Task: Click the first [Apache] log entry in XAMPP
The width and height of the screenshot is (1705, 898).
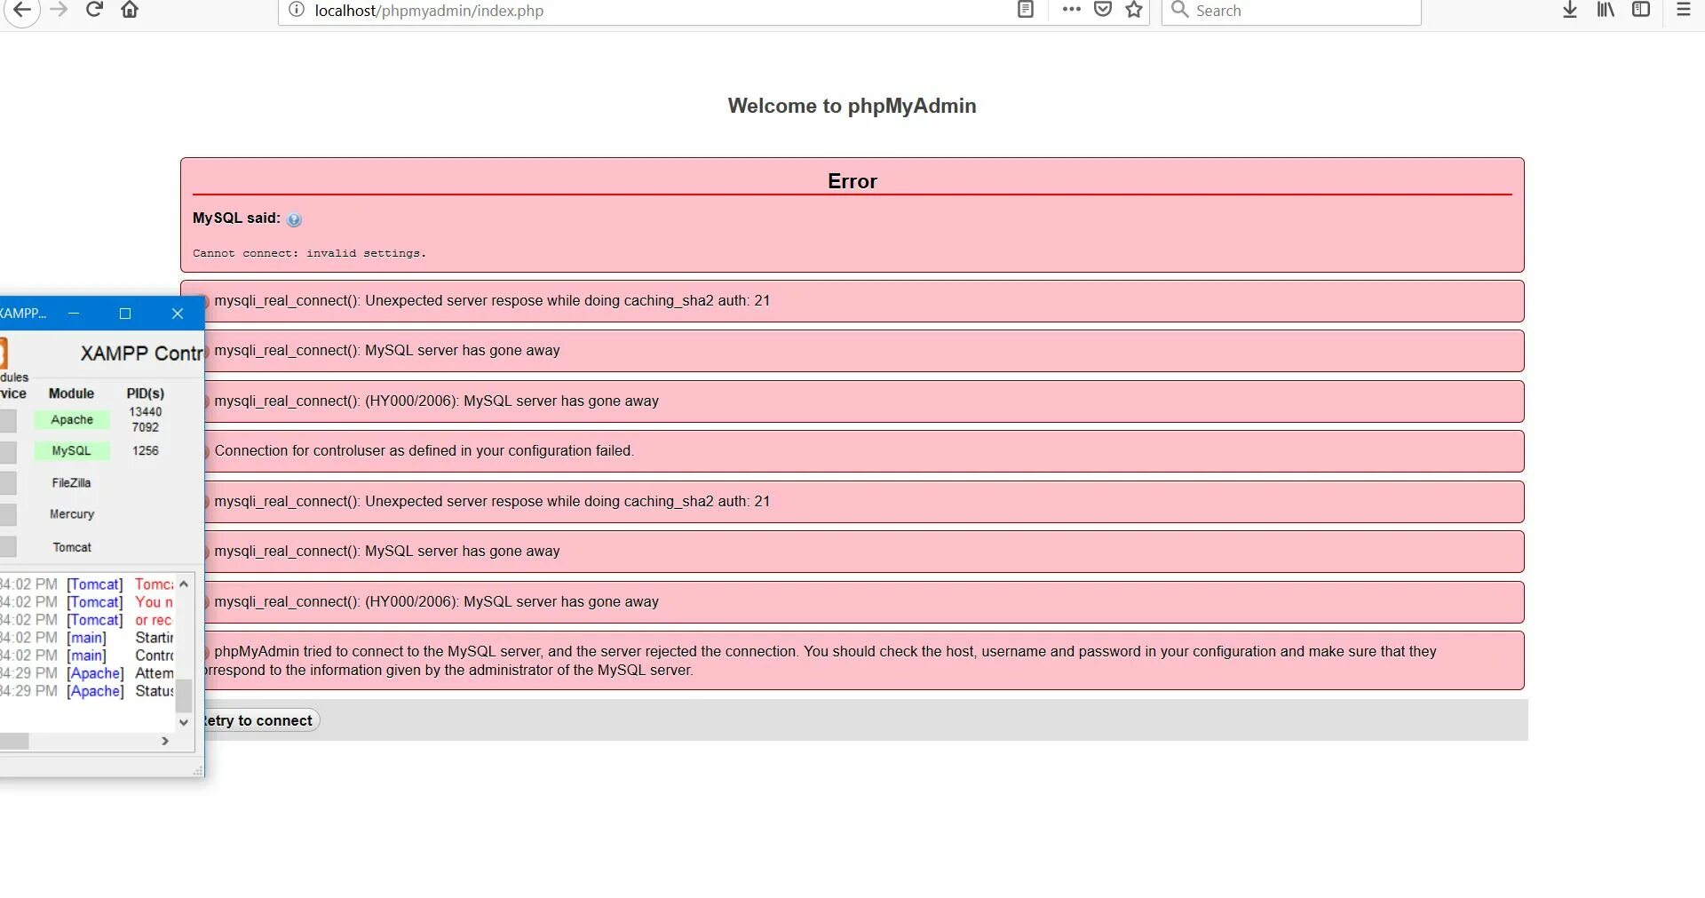Action: (95, 673)
